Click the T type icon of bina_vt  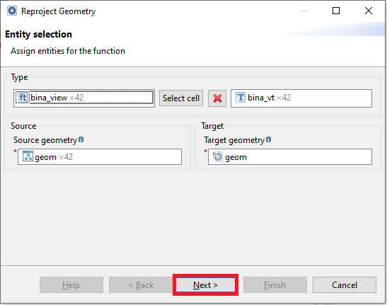coord(241,98)
